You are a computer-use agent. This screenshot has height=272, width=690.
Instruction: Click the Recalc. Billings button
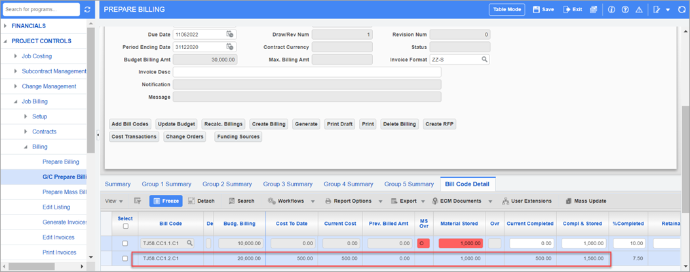(x=224, y=124)
